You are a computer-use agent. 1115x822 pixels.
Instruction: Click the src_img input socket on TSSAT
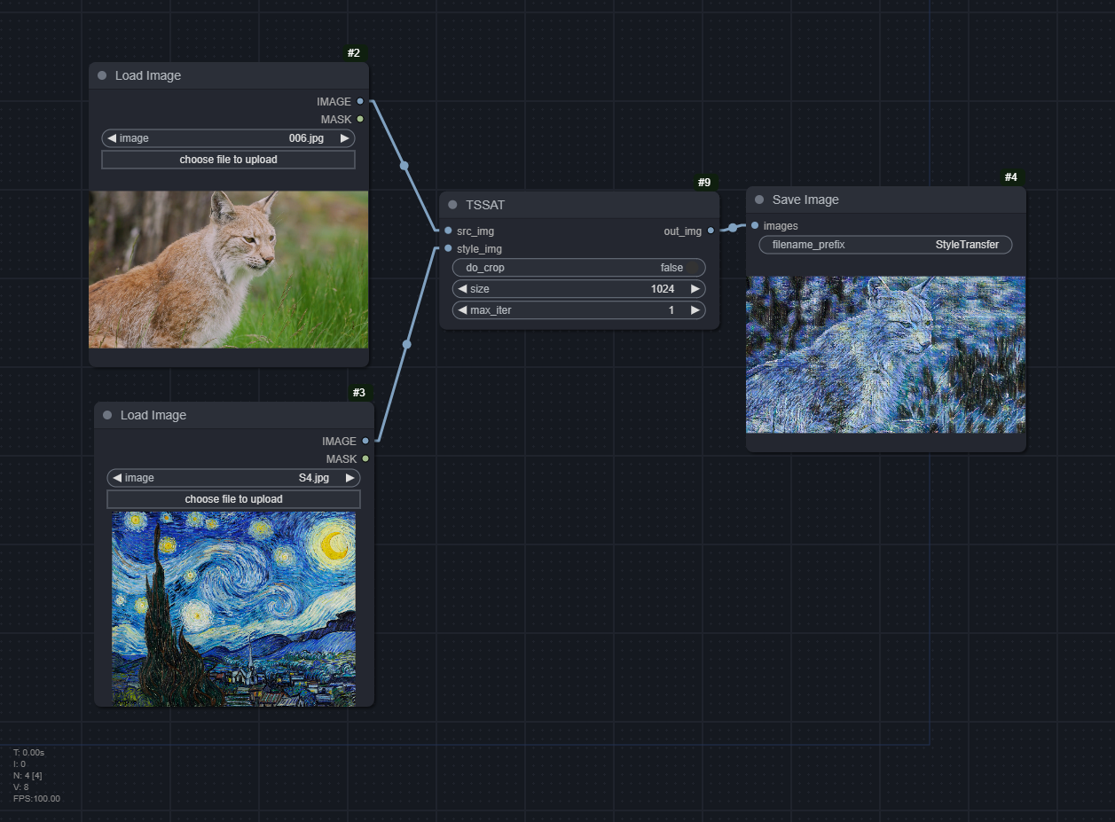pos(448,231)
